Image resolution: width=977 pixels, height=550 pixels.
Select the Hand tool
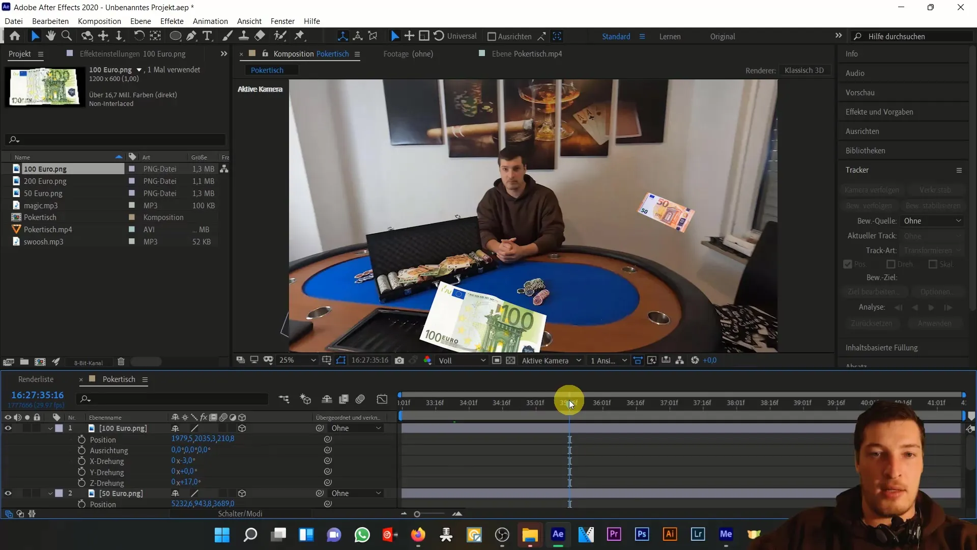[50, 36]
